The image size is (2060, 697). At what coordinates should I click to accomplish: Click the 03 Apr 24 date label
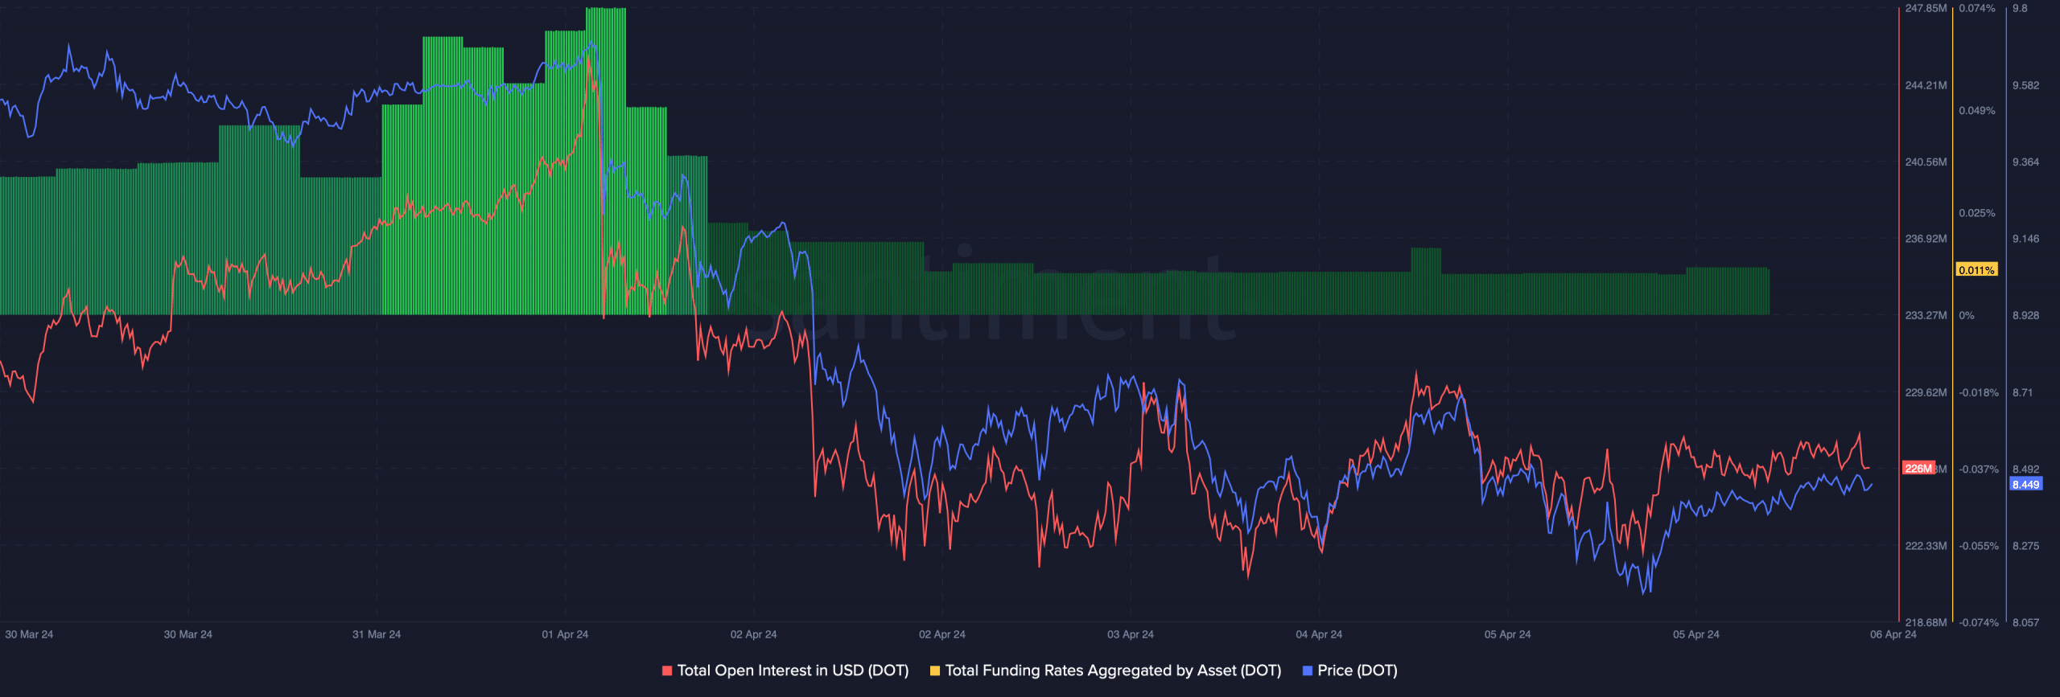[x=1131, y=634]
